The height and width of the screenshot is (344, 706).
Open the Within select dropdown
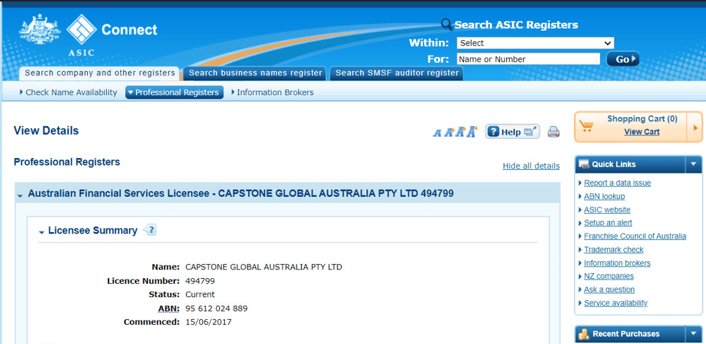click(x=535, y=43)
